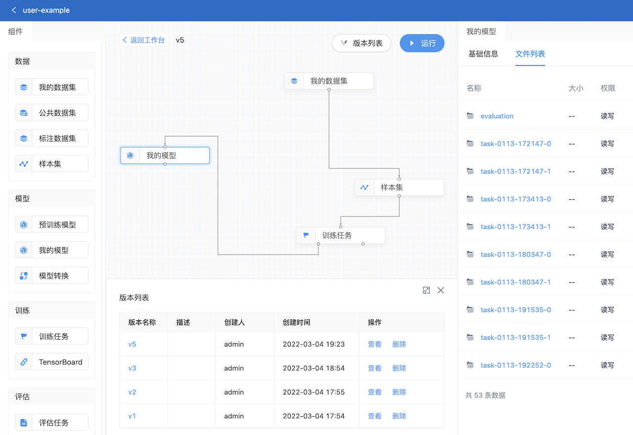Select the 样本集 node label on canvas

pos(392,187)
